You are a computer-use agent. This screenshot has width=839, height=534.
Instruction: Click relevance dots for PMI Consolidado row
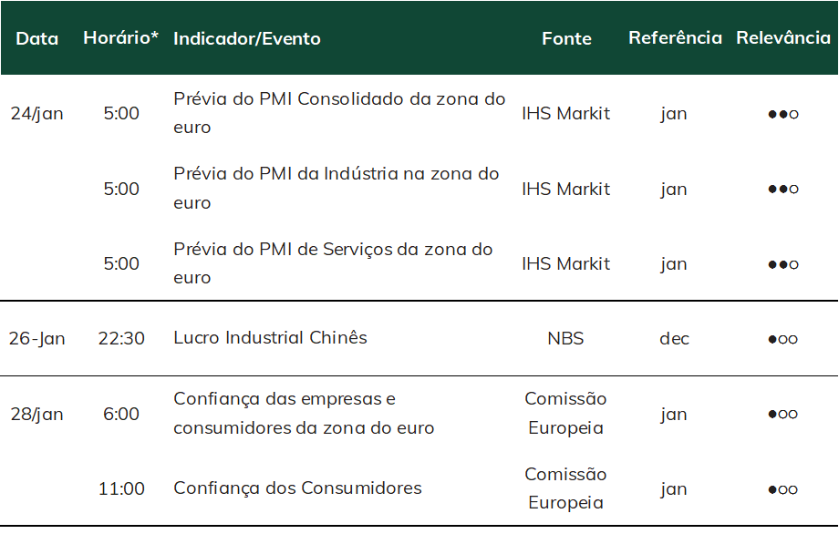783,114
